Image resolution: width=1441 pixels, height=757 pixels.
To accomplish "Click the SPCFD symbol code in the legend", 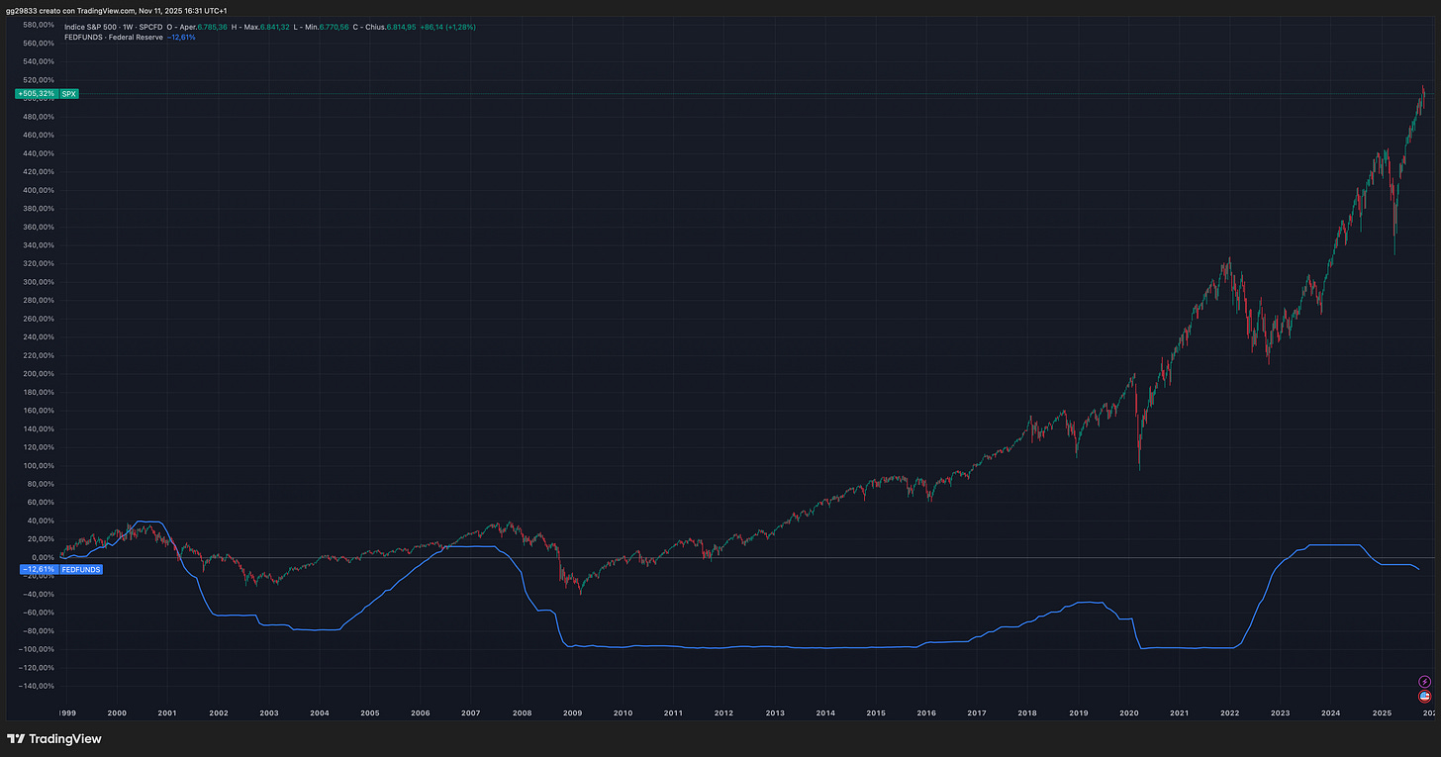I will pyautogui.click(x=150, y=27).
